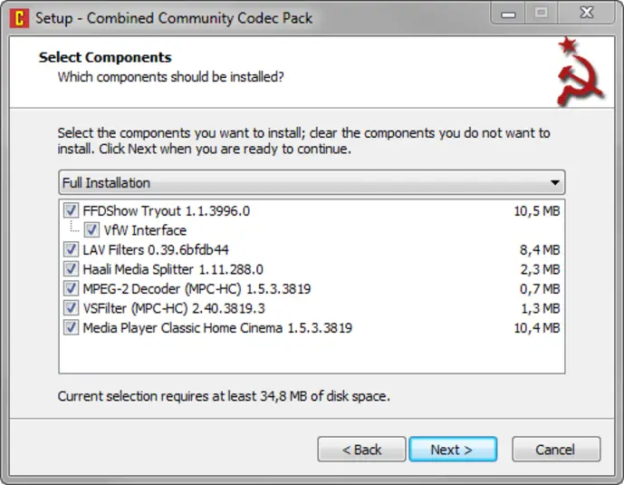Open the Full Installation dropdown
Image resolution: width=624 pixels, height=485 pixels.
[x=311, y=182]
